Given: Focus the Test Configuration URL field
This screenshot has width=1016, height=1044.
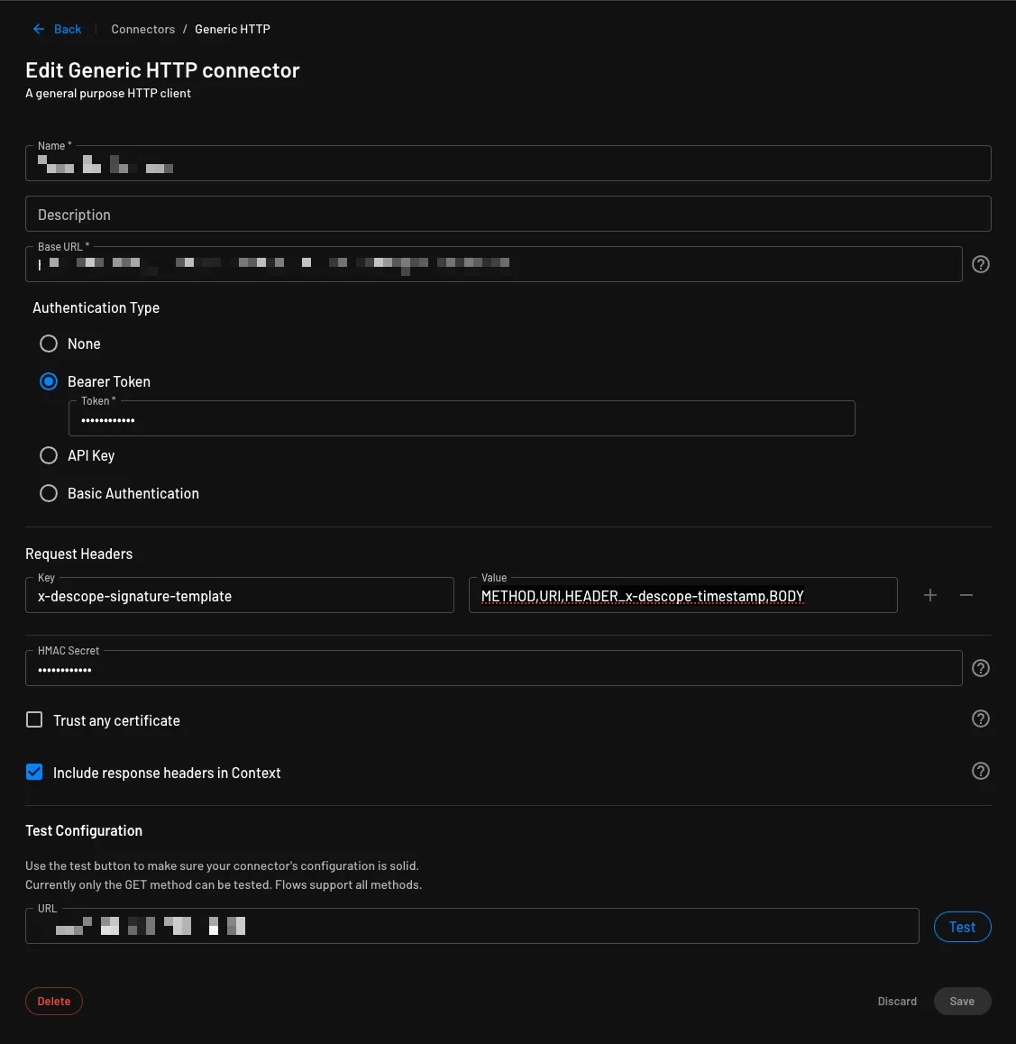Looking at the screenshot, I should pyautogui.click(x=472, y=926).
